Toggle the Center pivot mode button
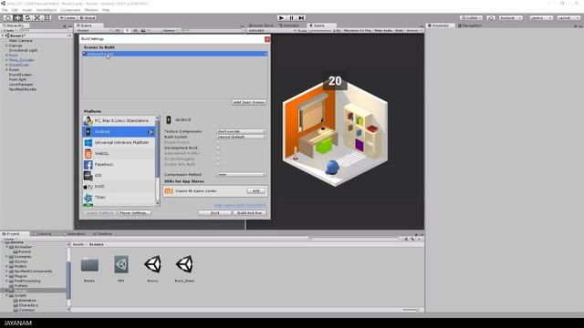 [x=68, y=18]
